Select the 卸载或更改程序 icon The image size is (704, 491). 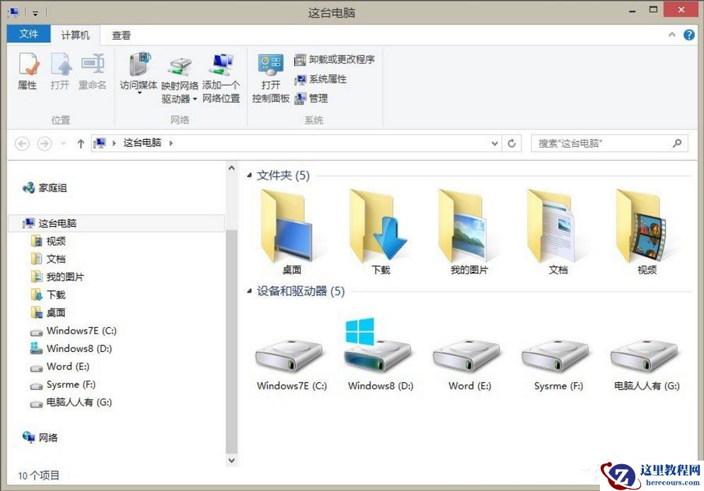point(333,59)
